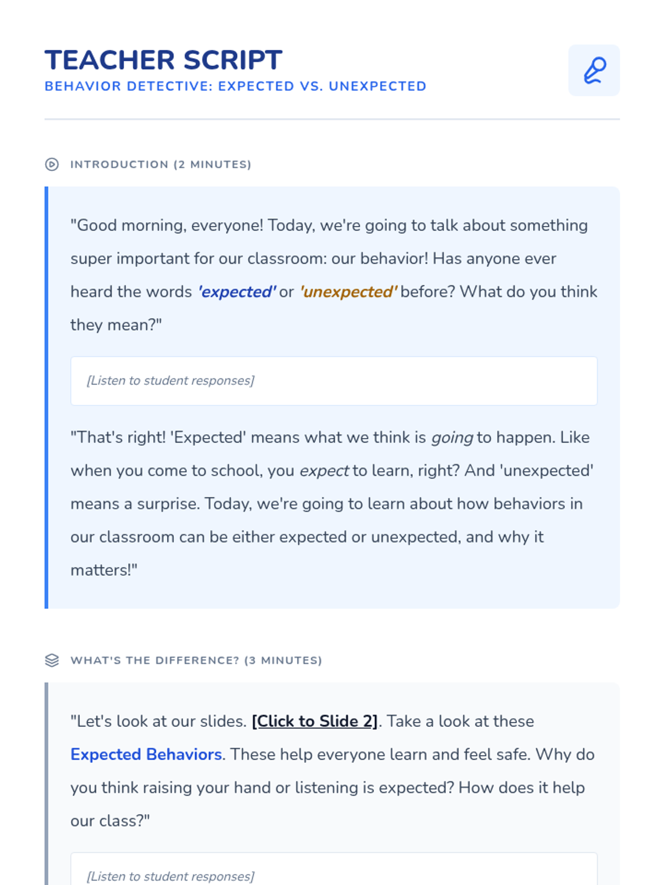Click the gray left border of the Difference block
664x885 pixels.
pos(46,785)
